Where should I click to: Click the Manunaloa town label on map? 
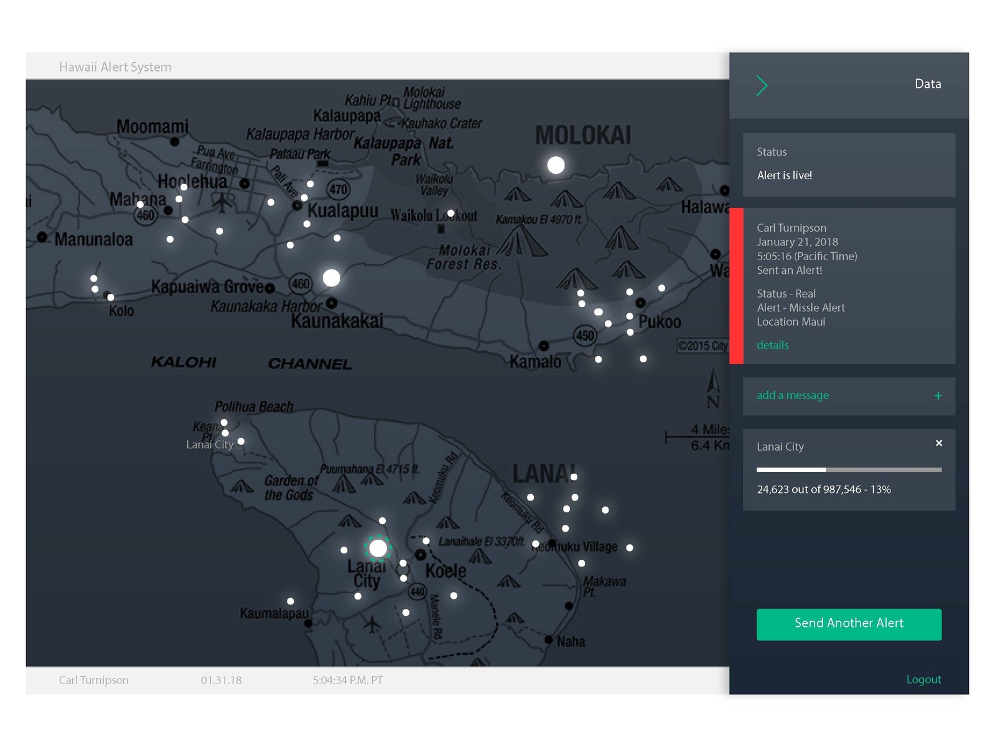(x=93, y=240)
